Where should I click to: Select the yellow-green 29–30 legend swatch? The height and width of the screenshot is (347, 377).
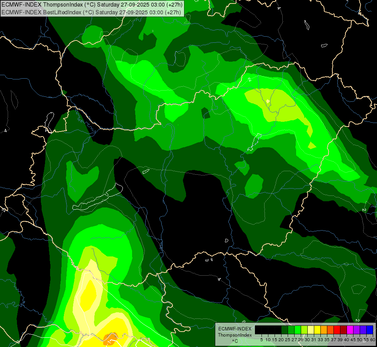pyautogui.click(x=304, y=330)
